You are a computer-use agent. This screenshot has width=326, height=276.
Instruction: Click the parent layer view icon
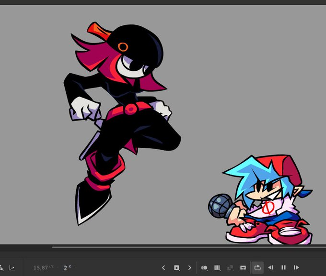(1, 268)
